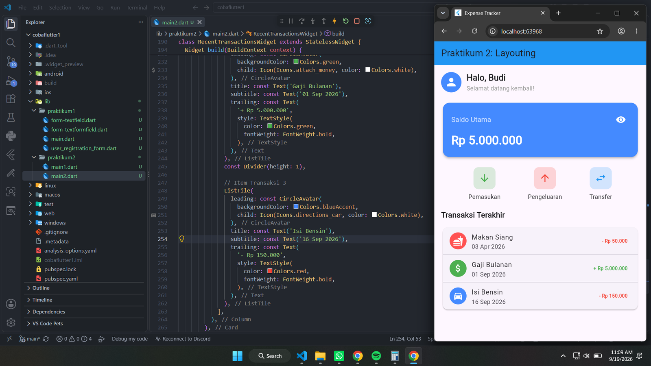Click Debug my code in status bar
Screen dimensions: 651x366
[130, 339]
